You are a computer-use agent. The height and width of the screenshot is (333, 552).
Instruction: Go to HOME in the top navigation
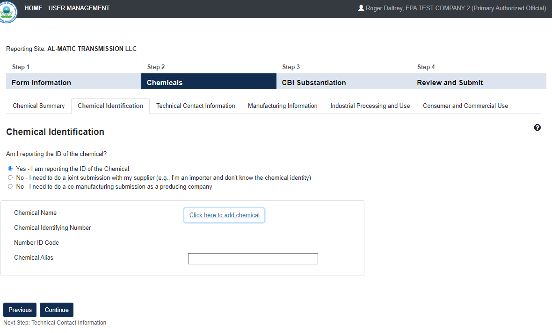tap(33, 8)
